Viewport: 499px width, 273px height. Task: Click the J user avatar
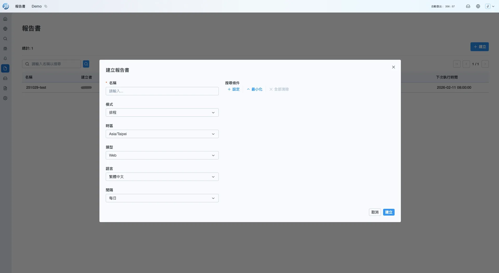[488, 6]
